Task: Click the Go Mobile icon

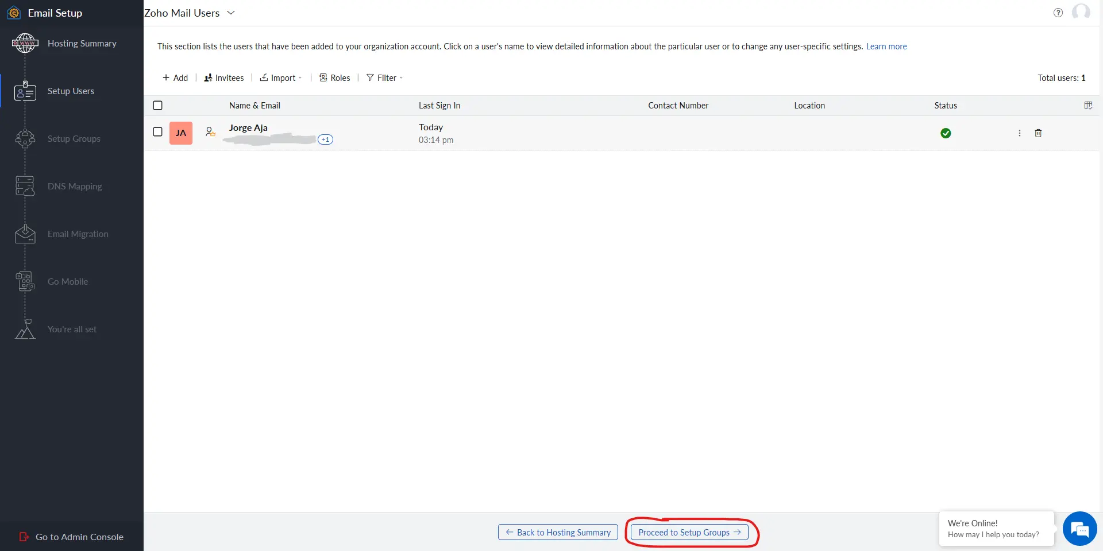Action: pos(25,282)
